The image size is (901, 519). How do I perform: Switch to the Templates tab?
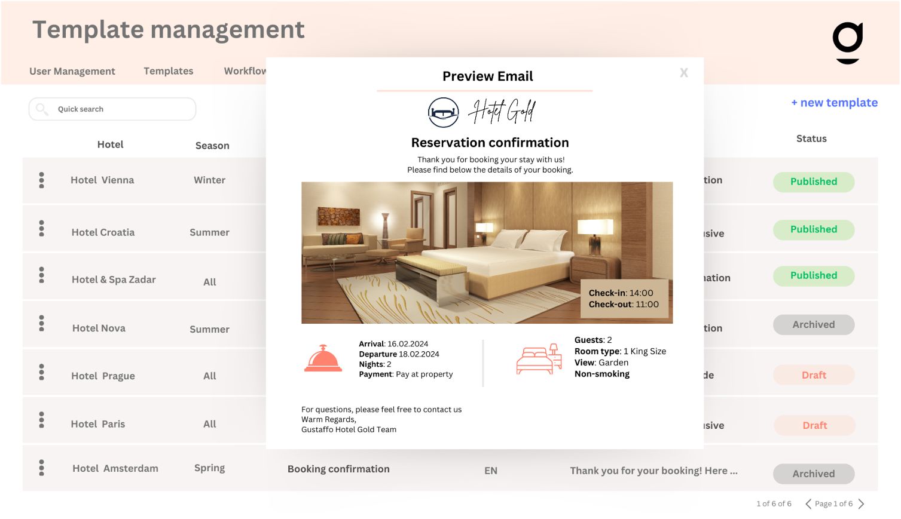pyautogui.click(x=169, y=71)
